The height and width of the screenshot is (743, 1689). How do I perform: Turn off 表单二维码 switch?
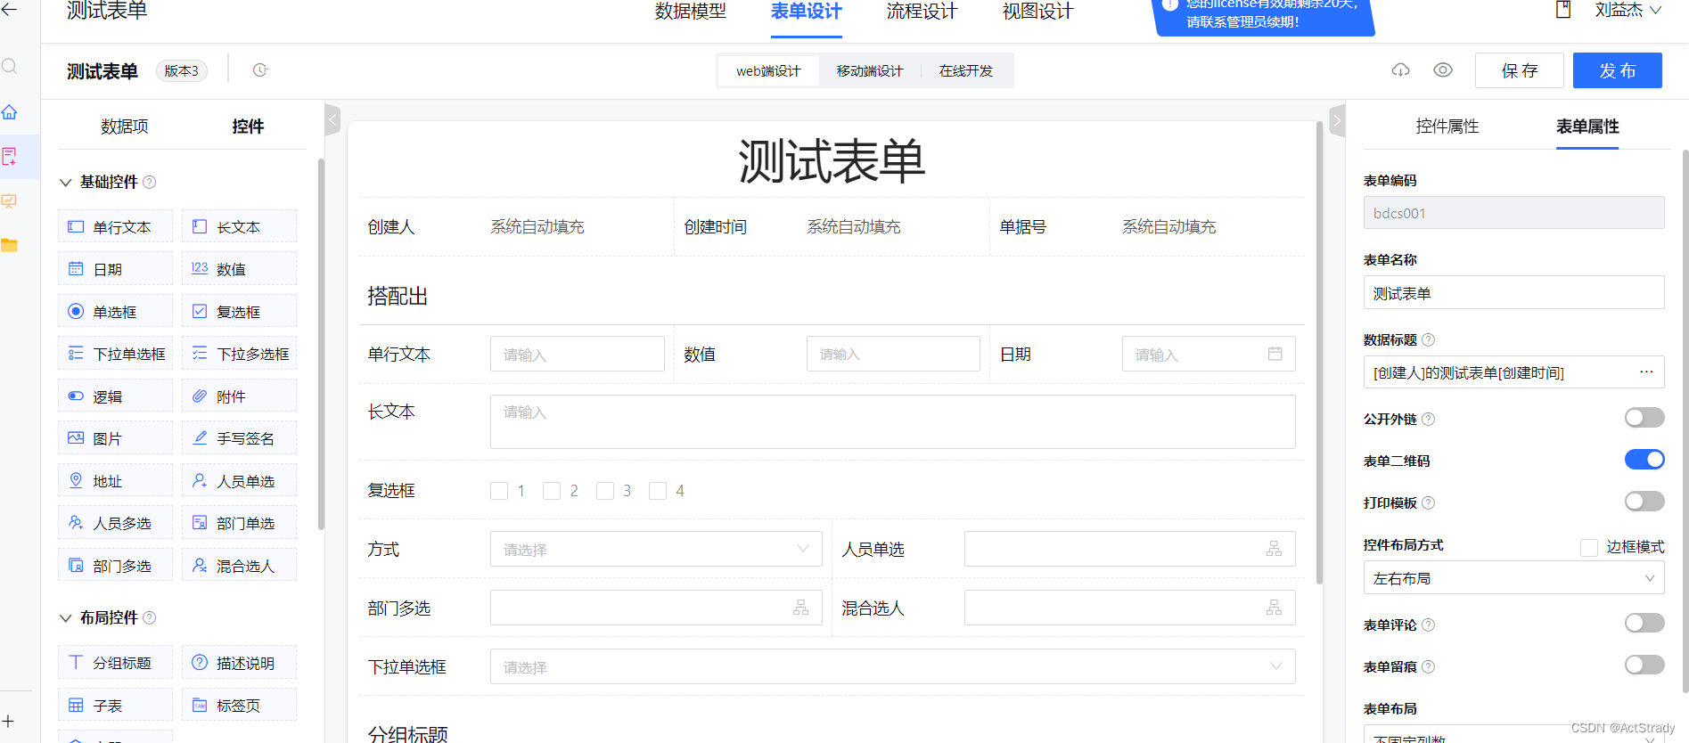(x=1644, y=460)
